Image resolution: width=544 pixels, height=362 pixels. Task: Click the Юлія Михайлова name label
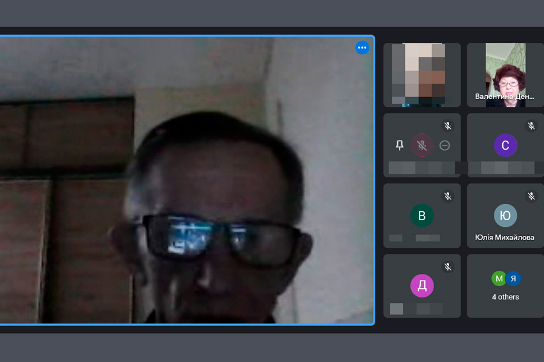click(505, 237)
